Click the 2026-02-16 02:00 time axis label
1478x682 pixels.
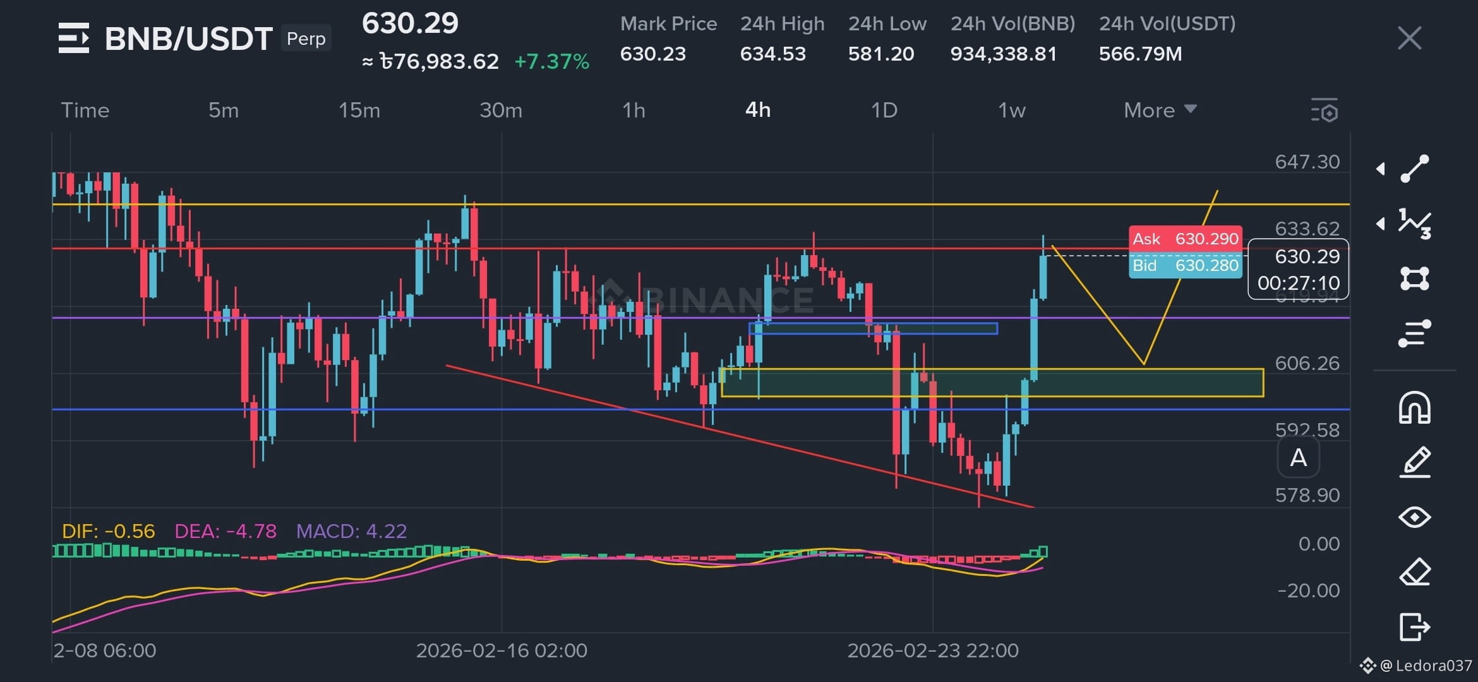[x=502, y=650]
